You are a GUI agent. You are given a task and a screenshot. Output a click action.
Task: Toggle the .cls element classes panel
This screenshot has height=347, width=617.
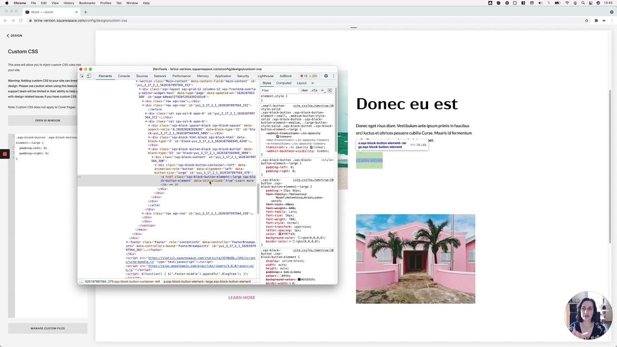click(314, 91)
